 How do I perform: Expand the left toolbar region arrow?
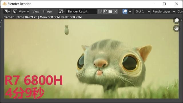point(1,20)
